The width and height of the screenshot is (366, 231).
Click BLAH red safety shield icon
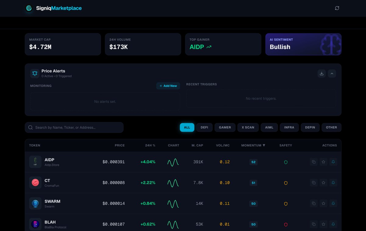[286, 224]
